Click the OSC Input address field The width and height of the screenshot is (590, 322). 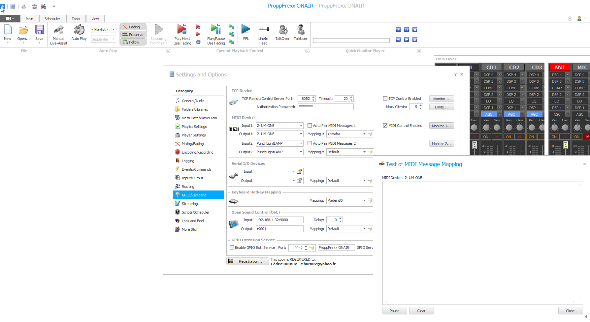[x=279, y=220]
